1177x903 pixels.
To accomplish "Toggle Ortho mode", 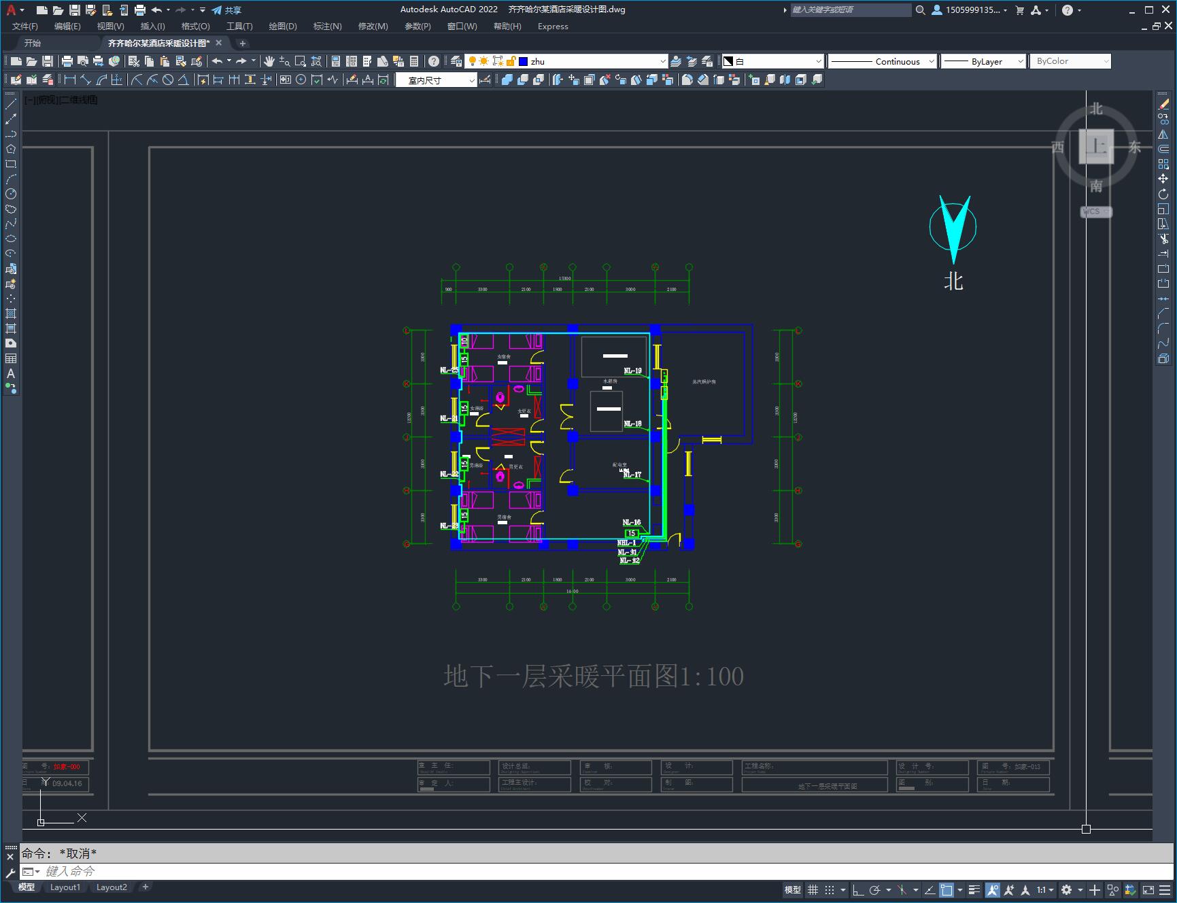I will tap(858, 889).
